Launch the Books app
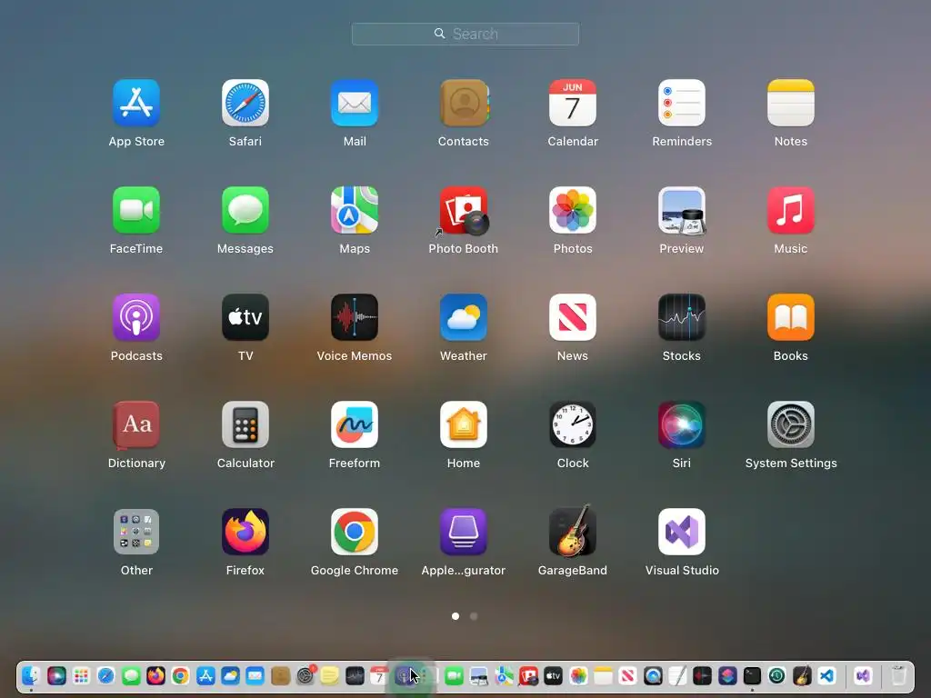The height and width of the screenshot is (698, 931). pyautogui.click(x=791, y=317)
